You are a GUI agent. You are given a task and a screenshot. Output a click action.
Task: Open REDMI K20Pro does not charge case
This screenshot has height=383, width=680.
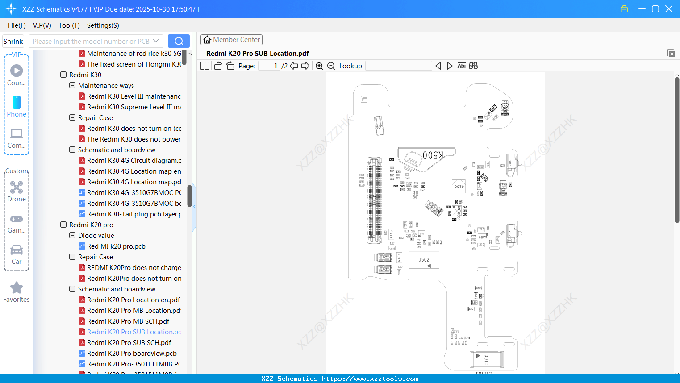coord(130,268)
